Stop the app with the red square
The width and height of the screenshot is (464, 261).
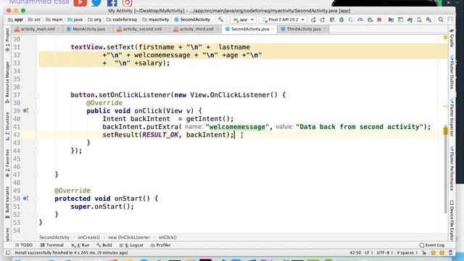coord(379,20)
